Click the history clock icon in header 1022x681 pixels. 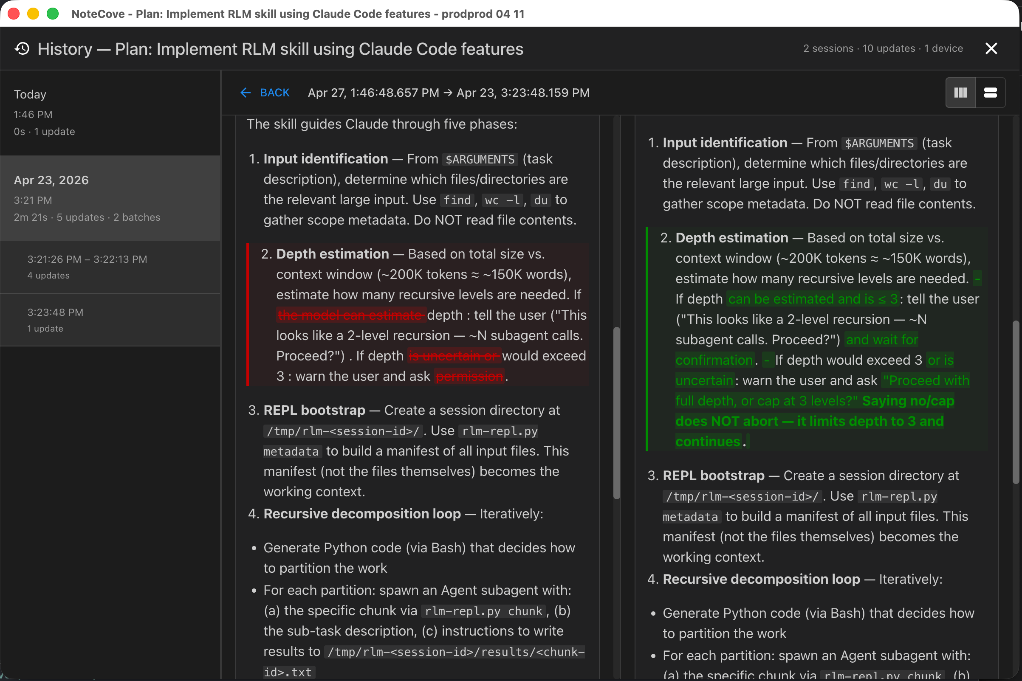tap(22, 49)
